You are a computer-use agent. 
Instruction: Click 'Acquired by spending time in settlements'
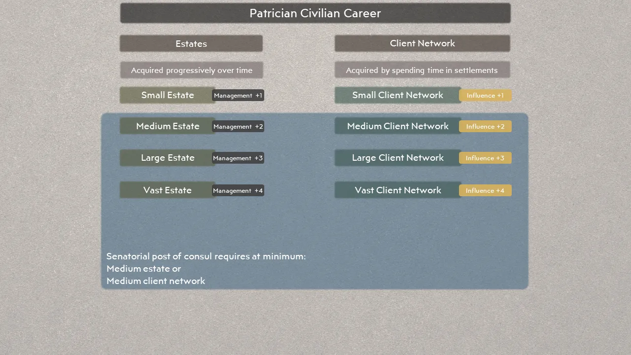(422, 70)
